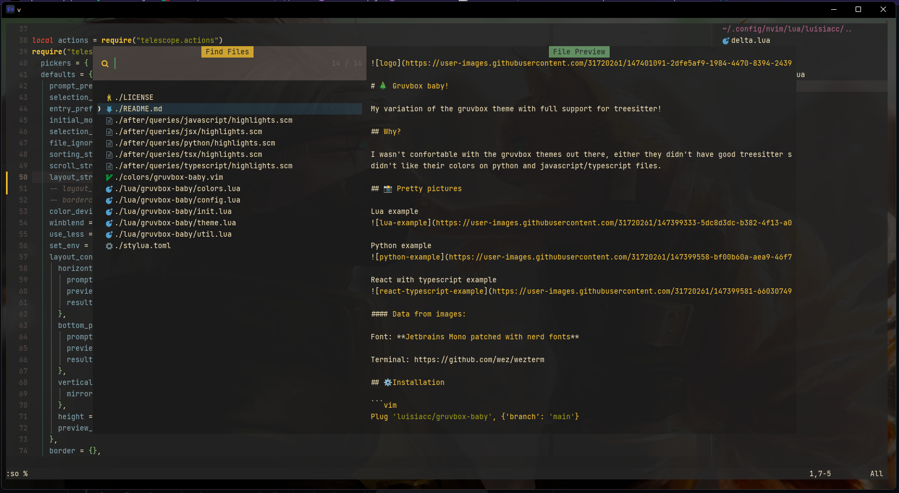Viewport: 899px width, 493px height.
Task: Click the Lua icon beside util.lua
Action: pyautogui.click(x=109, y=235)
